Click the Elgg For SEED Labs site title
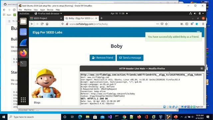 [x=47, y=32]
